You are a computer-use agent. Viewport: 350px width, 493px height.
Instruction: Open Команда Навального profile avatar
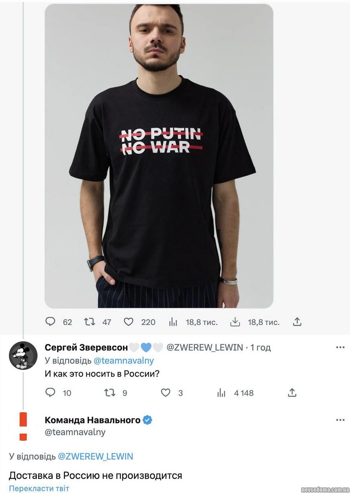(23, 426)
